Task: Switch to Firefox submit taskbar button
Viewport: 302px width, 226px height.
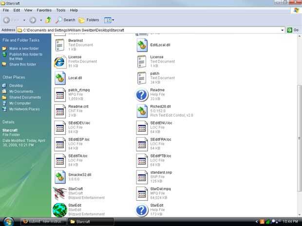Action: click(x=44, y=222)
